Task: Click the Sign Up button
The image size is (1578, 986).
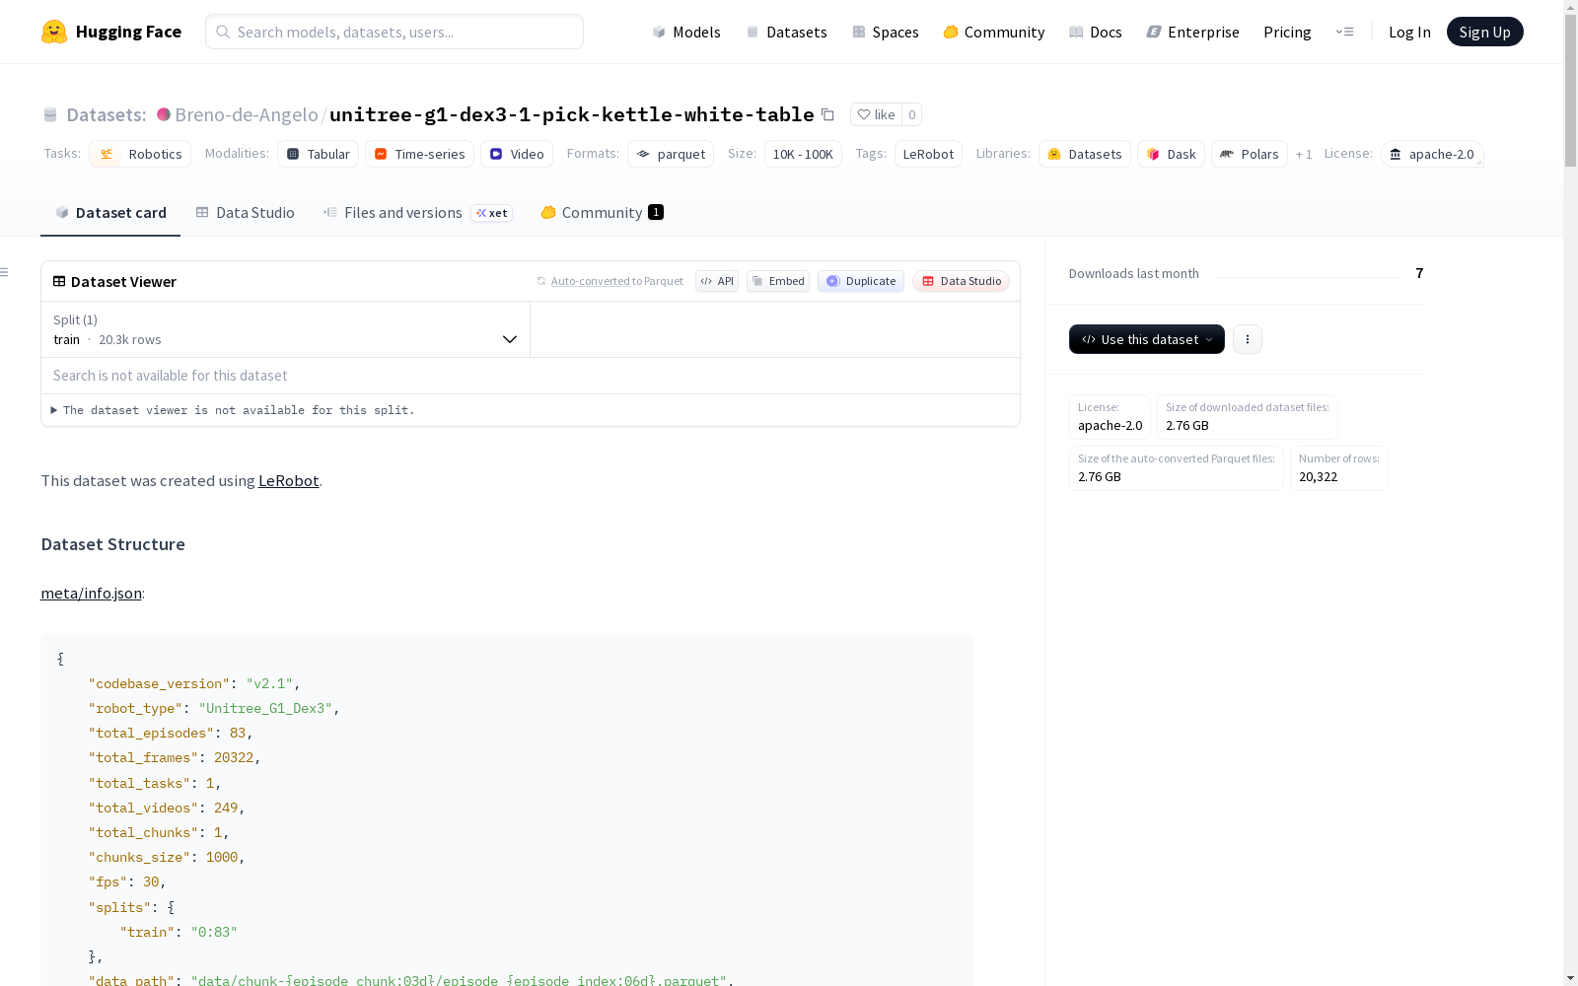Action: point(1484,32)
